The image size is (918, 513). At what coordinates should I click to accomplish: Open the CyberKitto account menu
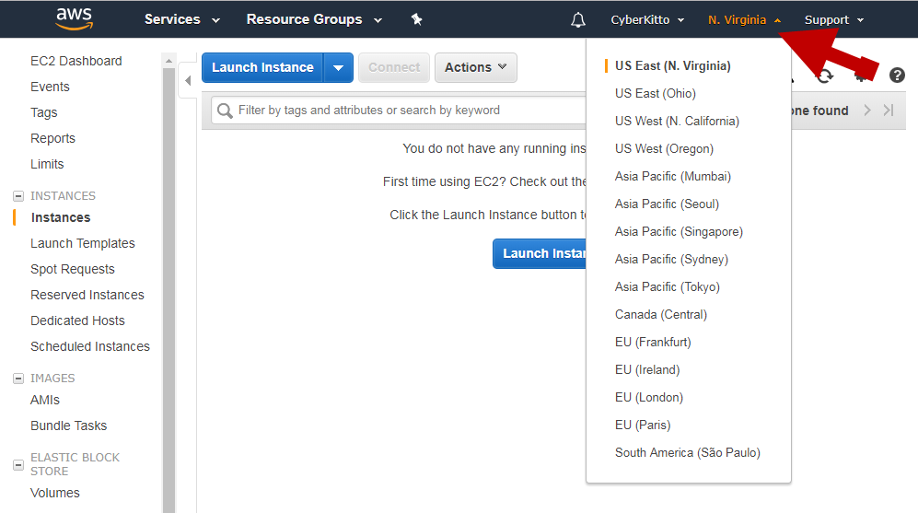[647, 20]
